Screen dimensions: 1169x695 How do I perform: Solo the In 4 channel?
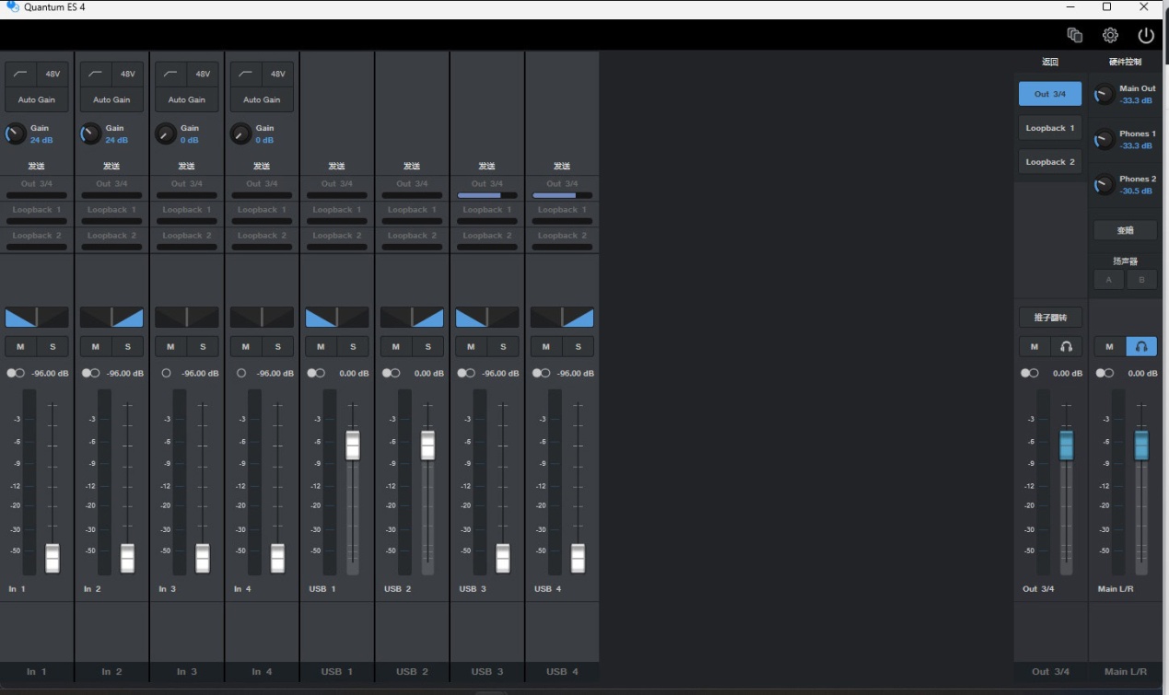(x=277, y=347)
